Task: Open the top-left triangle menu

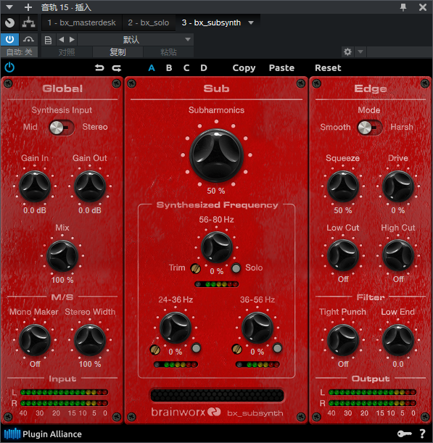Action: click(x=9, y=7)
